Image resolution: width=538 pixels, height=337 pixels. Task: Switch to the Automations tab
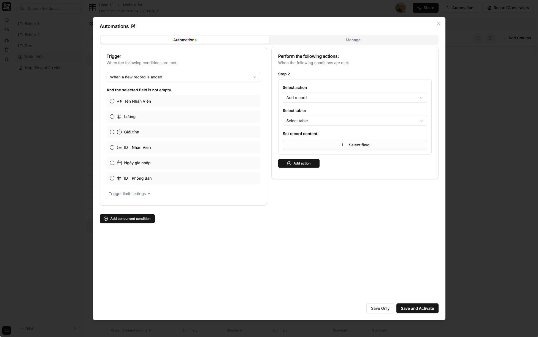185,40
